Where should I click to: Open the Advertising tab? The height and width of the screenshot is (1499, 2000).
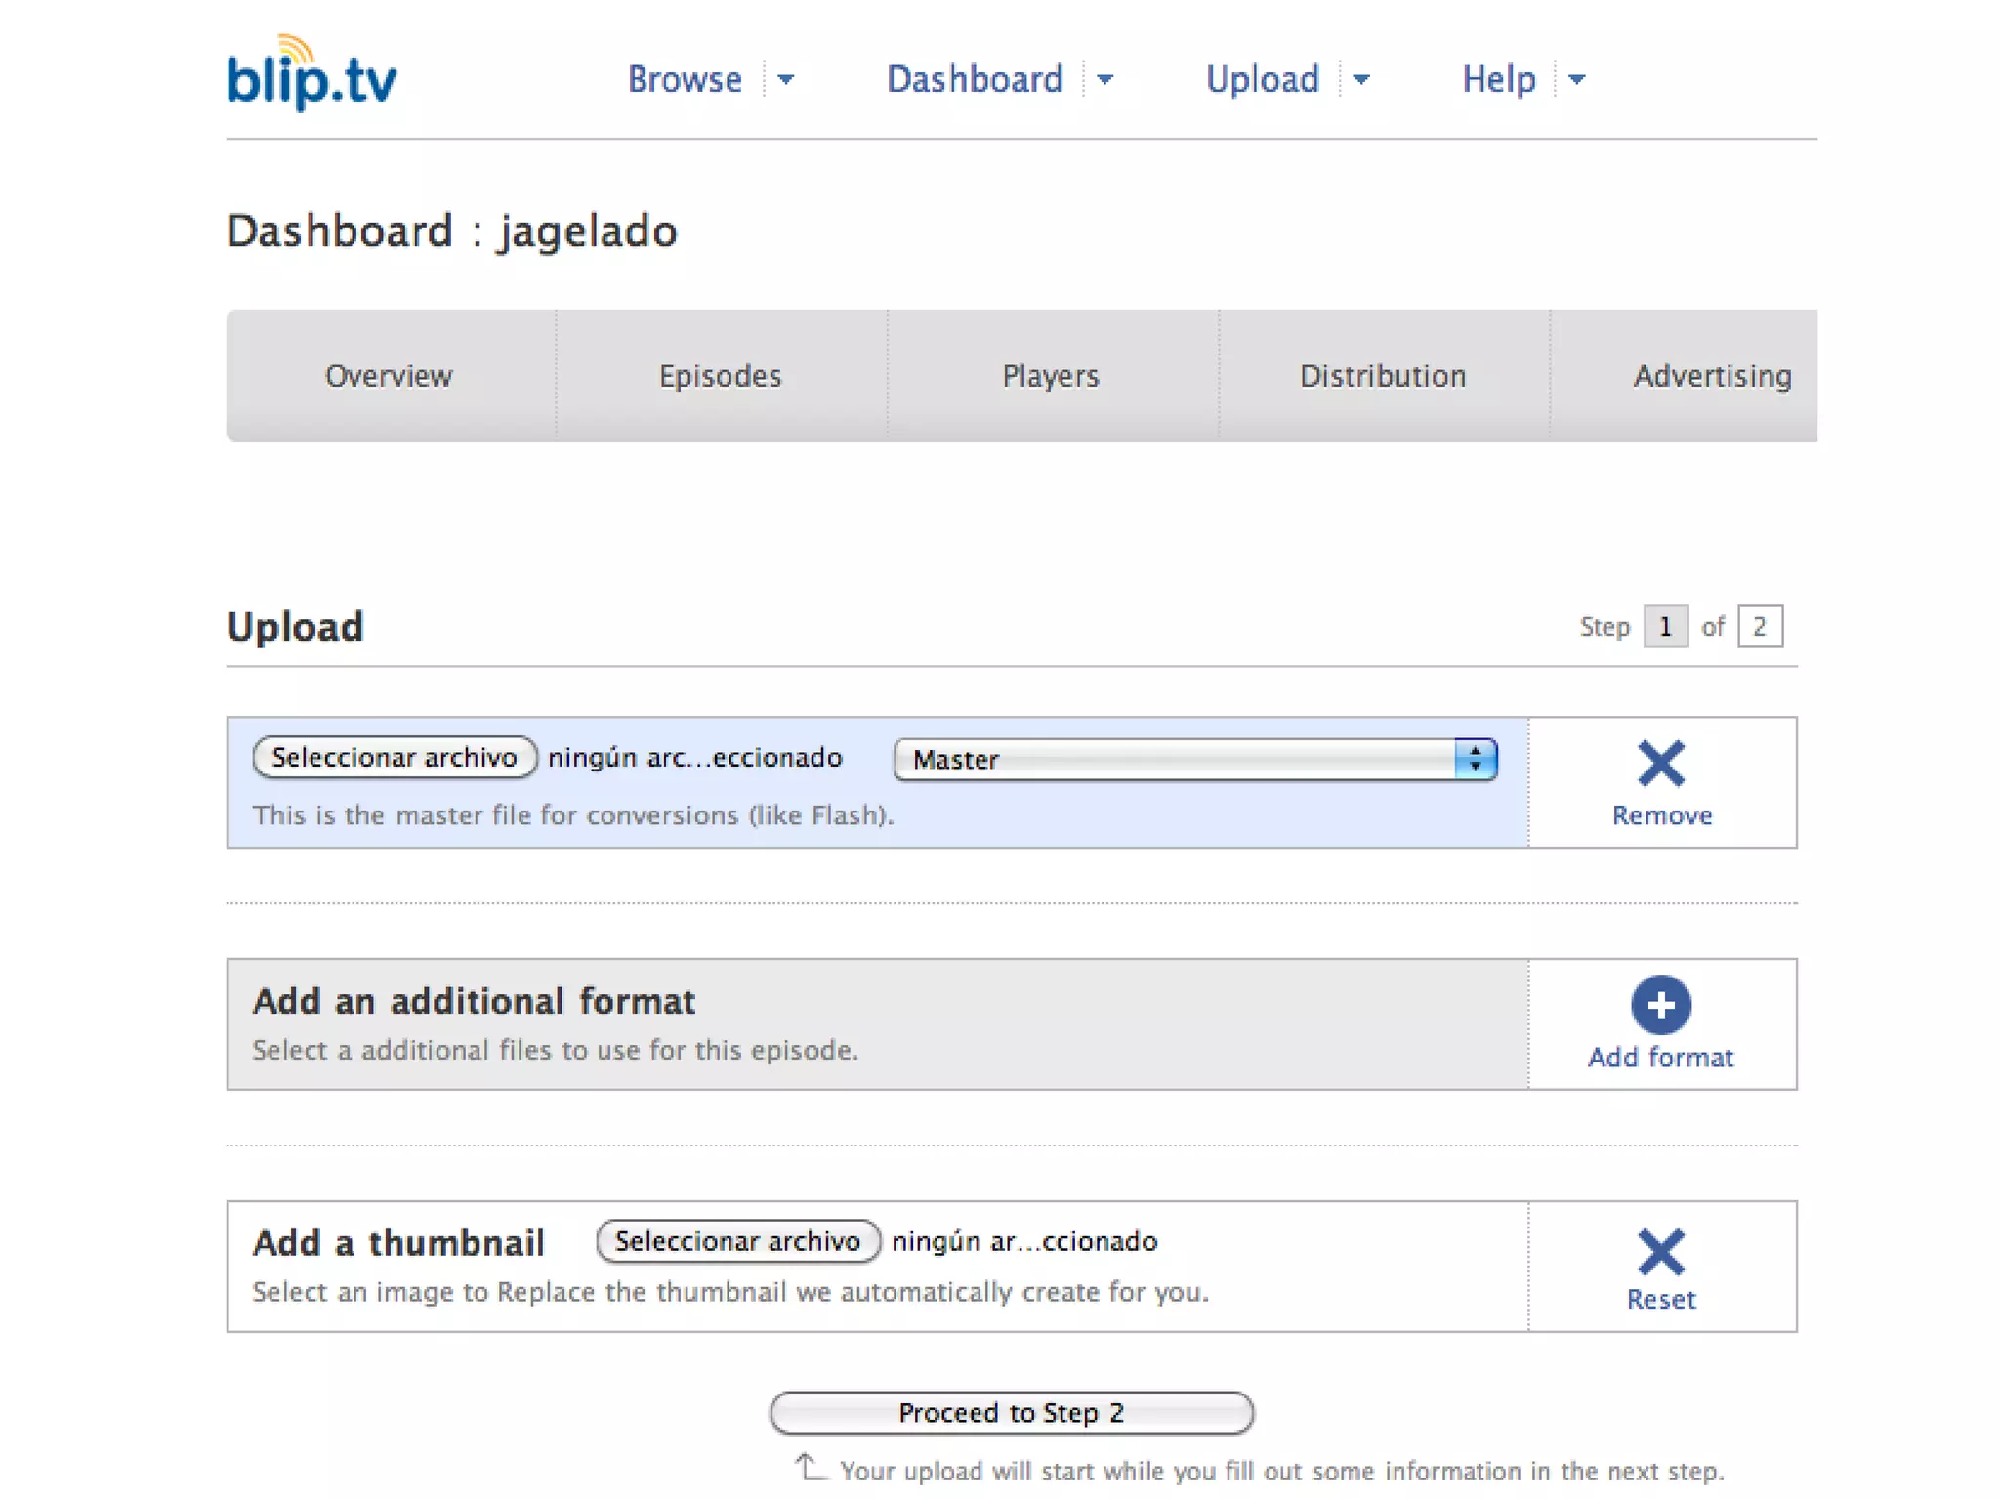click(x=1711, y=376)
